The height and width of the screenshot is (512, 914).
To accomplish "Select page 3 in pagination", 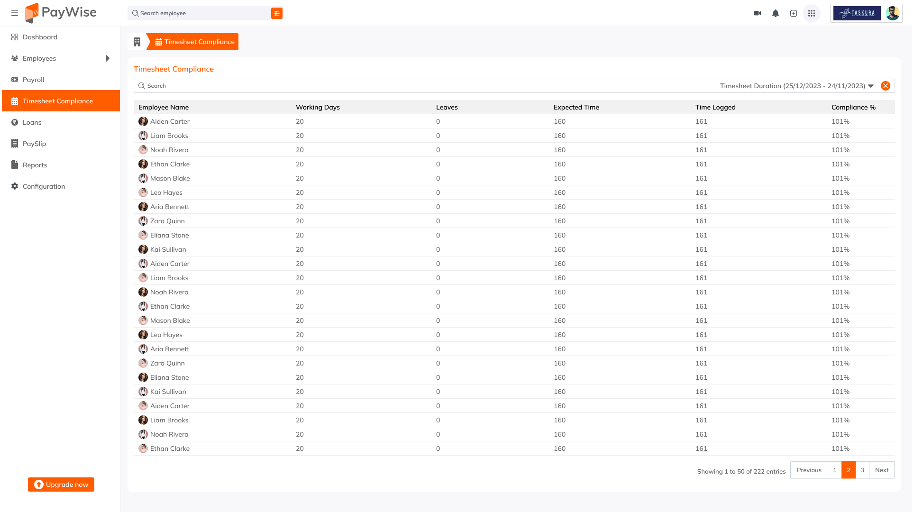I will pyautogui.click(x=862, y=470).
